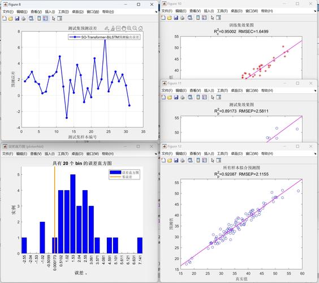Open 帮助(H) menu in the error histogram window
319x283 pixels.
pos(108,154)
